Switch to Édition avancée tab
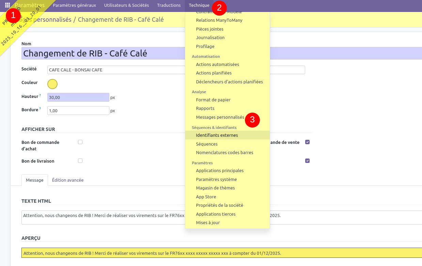422x266 pixels. [x=67, y=180]
